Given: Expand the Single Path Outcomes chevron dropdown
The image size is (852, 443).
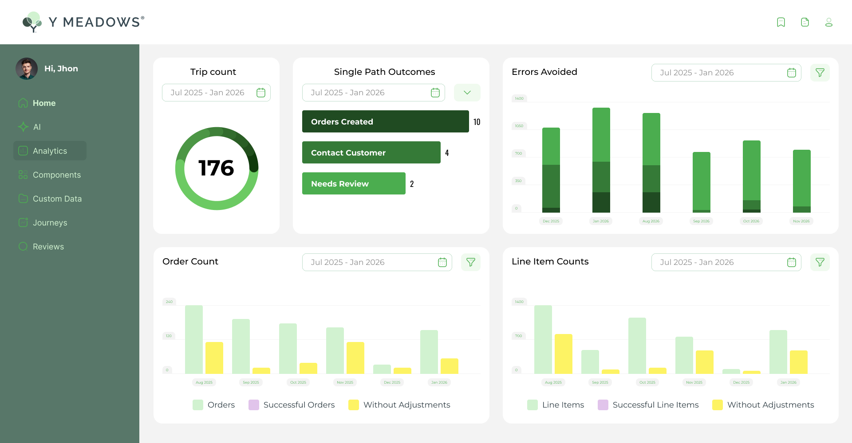Looking at the screenshot, I should (x=467, y=93).
